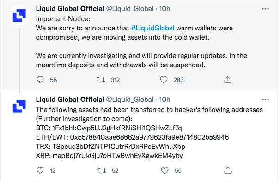Open second tweet's Liquid Global avatar

click(x=19, y=106)
